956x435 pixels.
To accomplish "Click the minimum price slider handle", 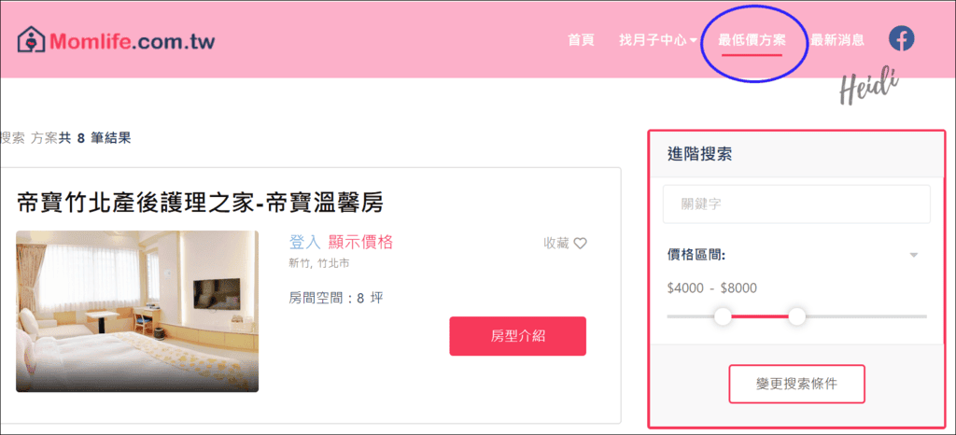I will 723,316.
